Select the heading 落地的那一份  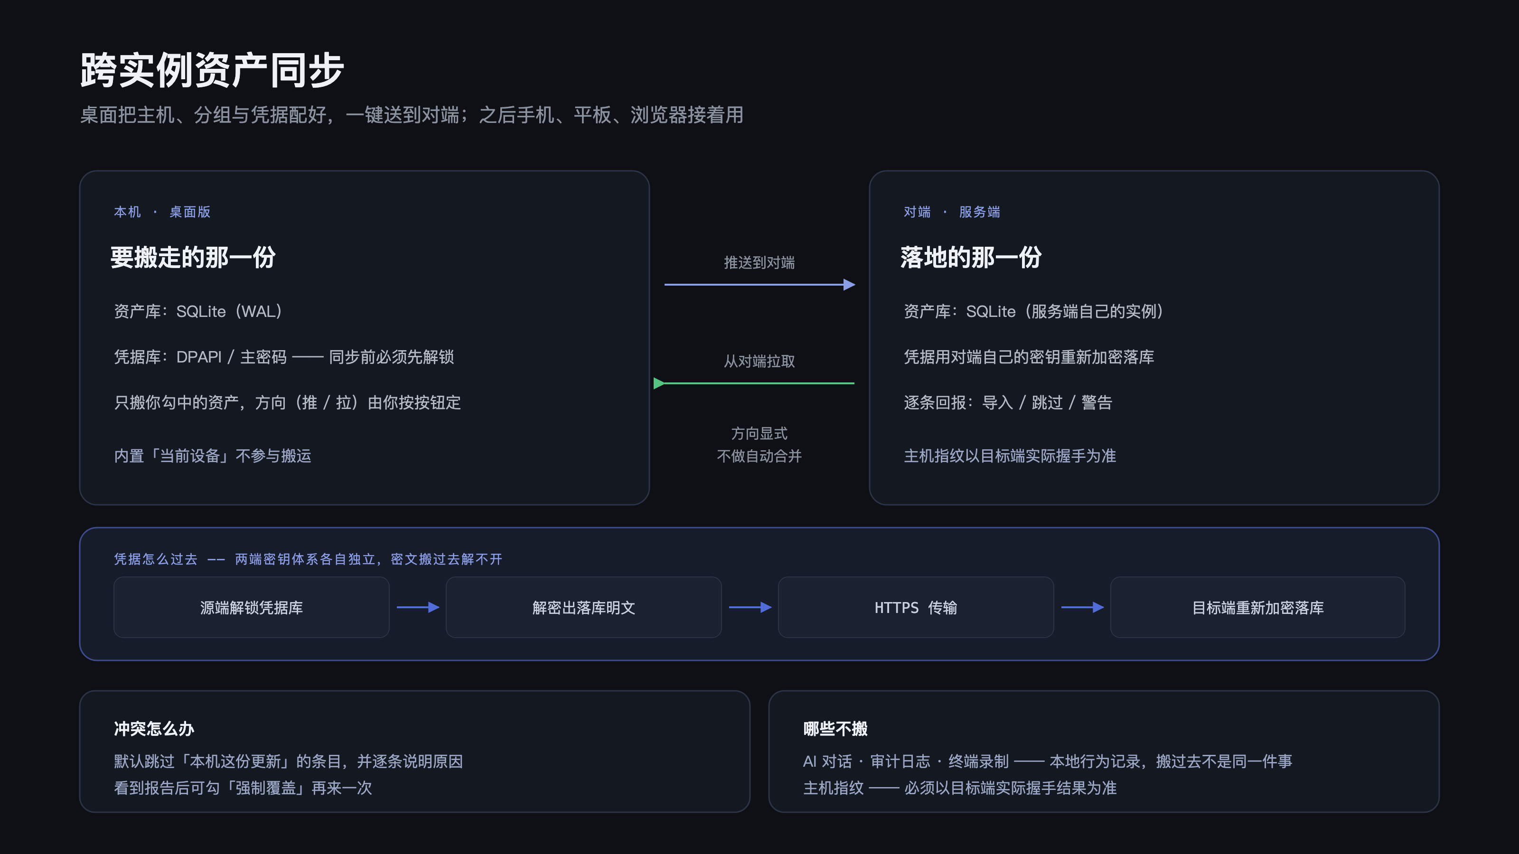(971, 258)
